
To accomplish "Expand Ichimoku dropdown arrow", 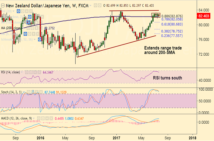I will click(35, 40).
